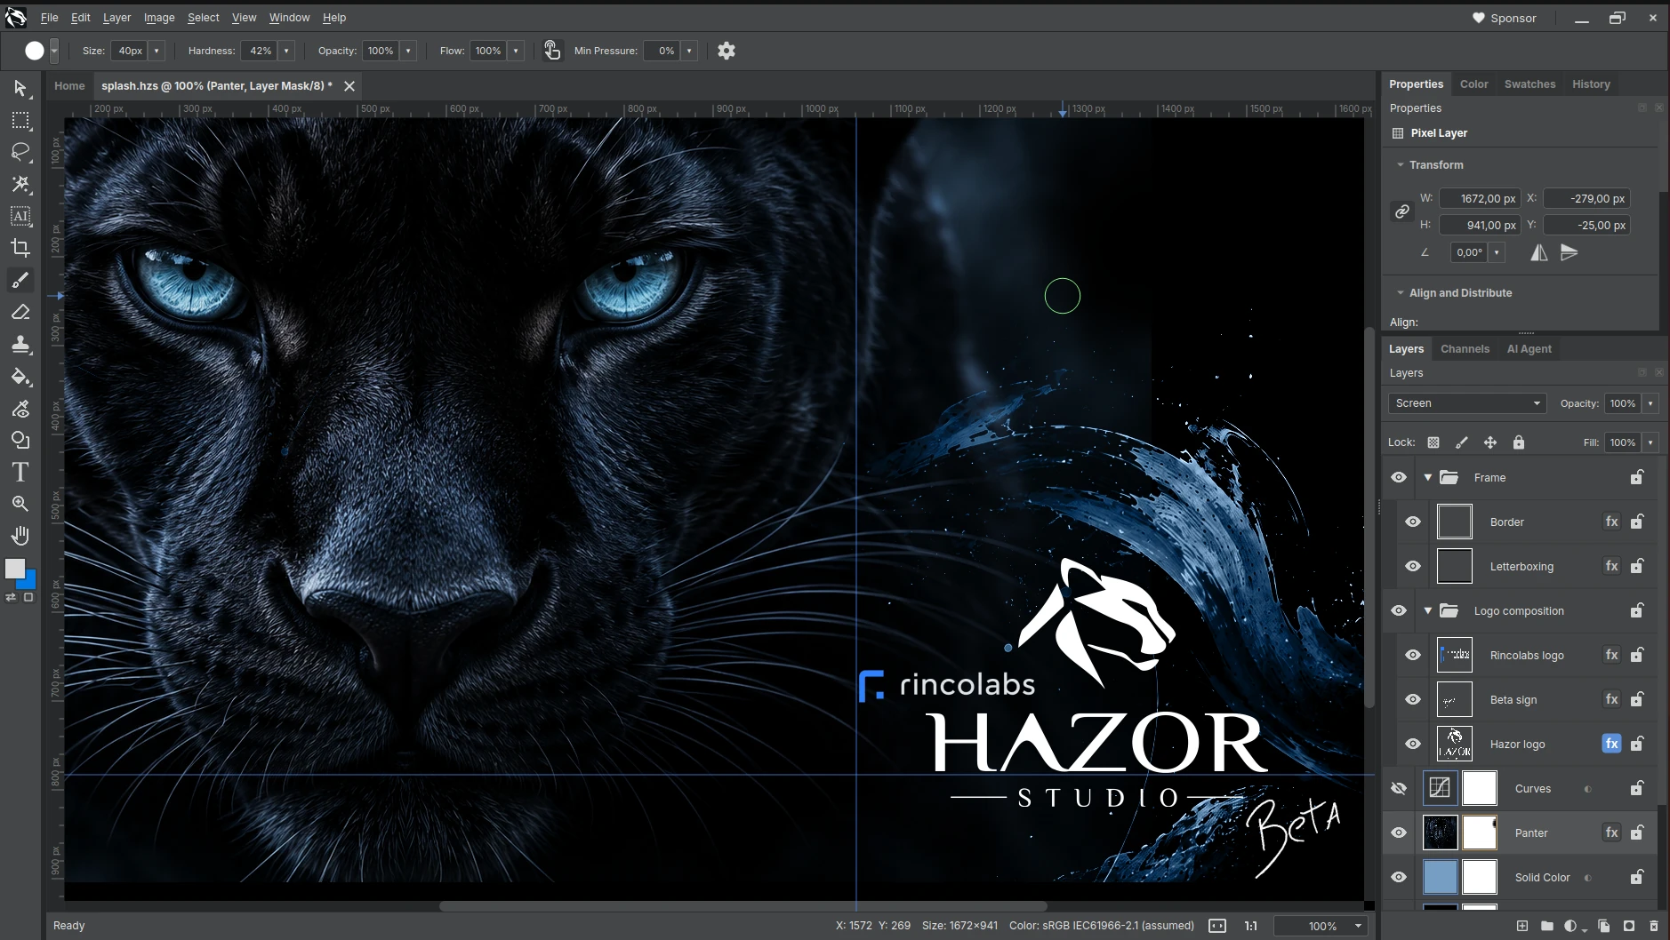
Task: Delete layer trash icon
Action: [x=1654, y=926]
